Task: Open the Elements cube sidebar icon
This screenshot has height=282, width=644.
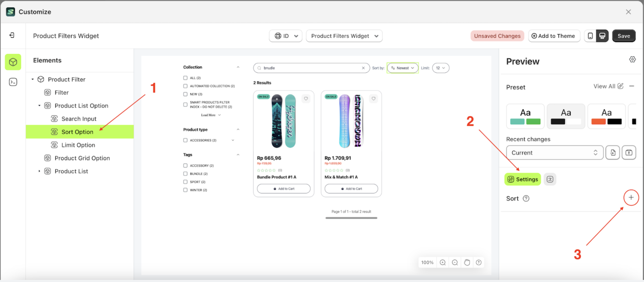Action: (x=13, y=62)
